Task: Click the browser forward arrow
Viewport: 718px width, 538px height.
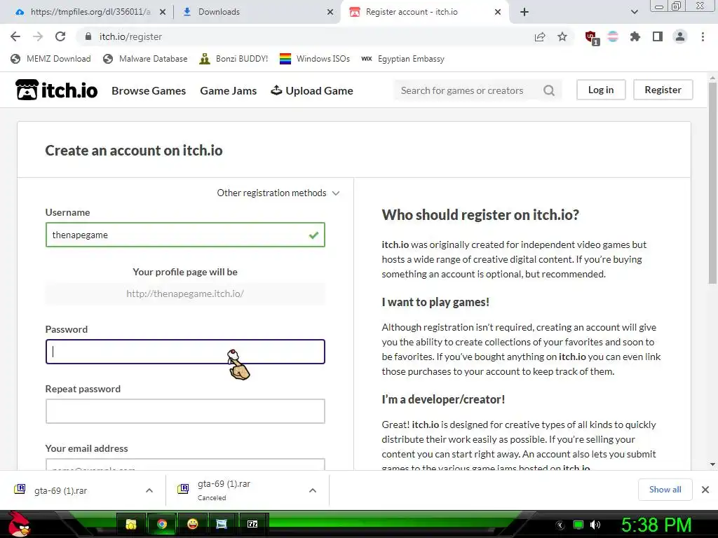Action: [x=38, y=36]
